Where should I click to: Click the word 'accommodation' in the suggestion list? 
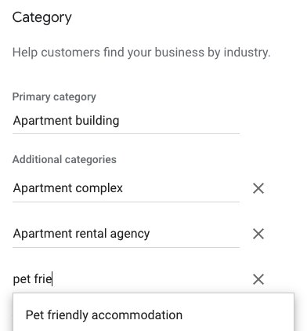click(137, 315)
